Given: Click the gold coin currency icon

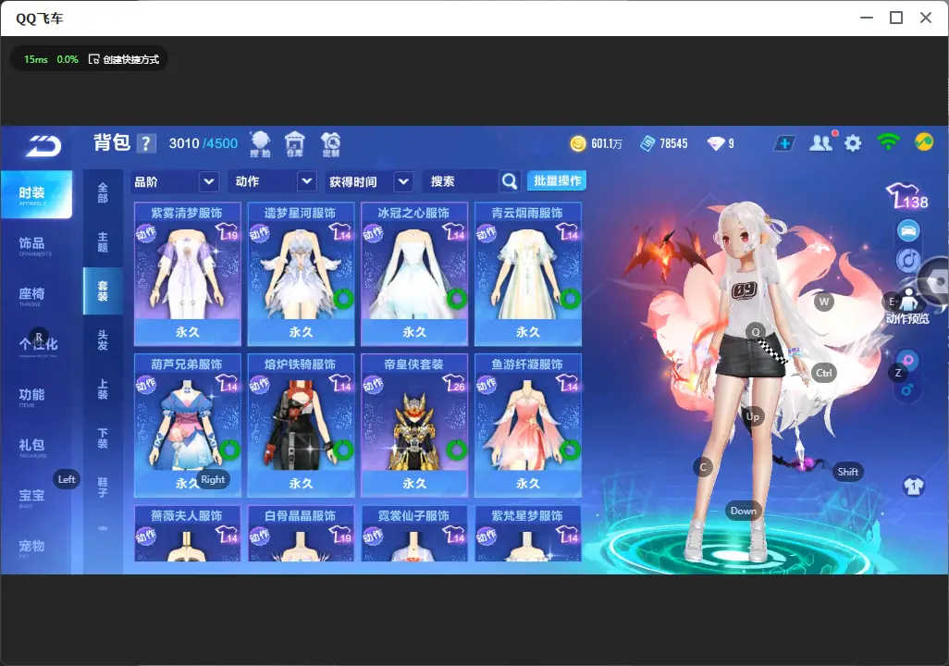Looking at the screenshot, I should [578, 143].
